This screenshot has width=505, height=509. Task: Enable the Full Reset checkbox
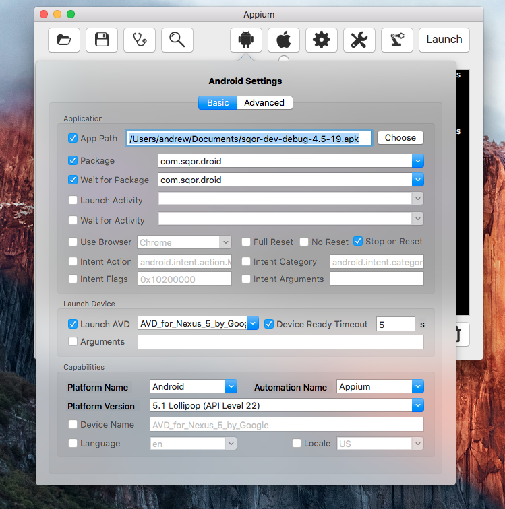(247, 242)
